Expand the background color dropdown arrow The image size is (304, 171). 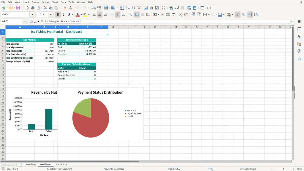point(89,15)
